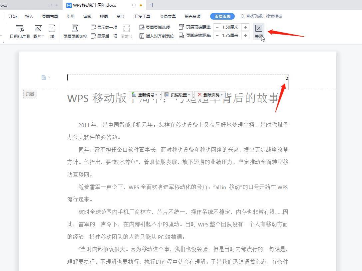Click 插入对齐制表位

[157, 36]
